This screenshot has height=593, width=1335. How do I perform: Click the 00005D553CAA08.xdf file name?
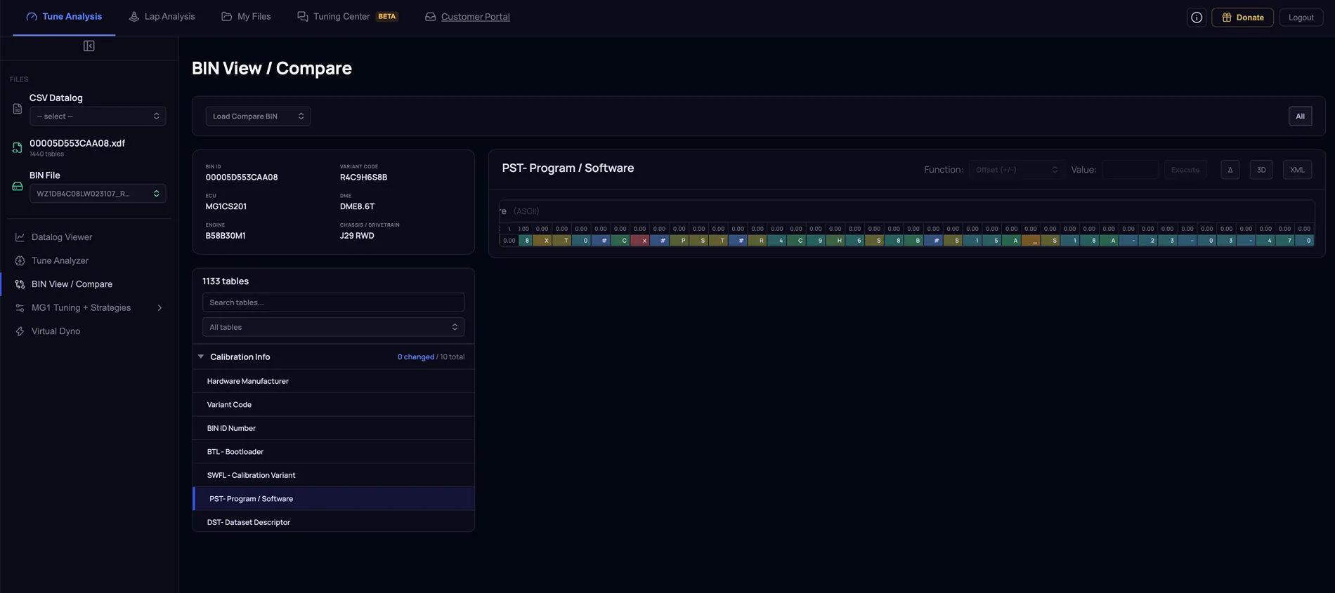coord(77,143)
